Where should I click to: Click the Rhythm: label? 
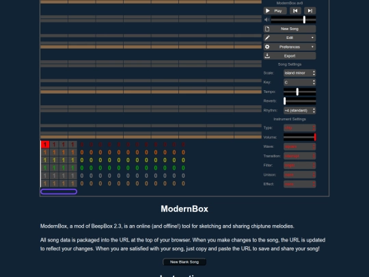tap(271, 111)
